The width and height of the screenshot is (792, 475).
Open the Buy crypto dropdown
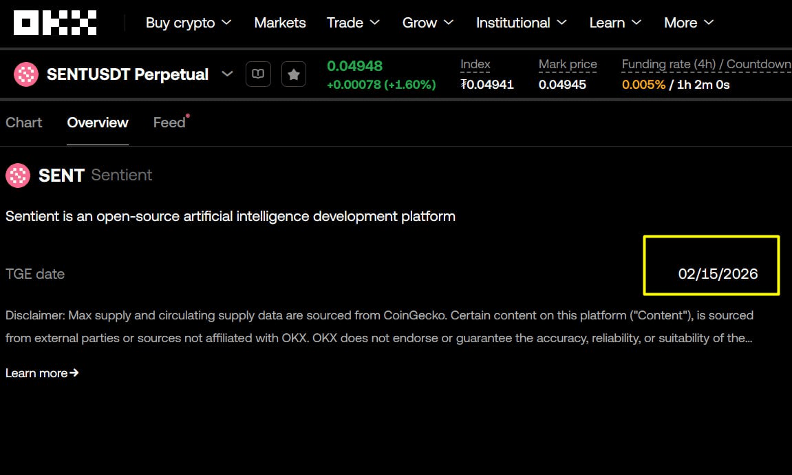pos(188,23)
